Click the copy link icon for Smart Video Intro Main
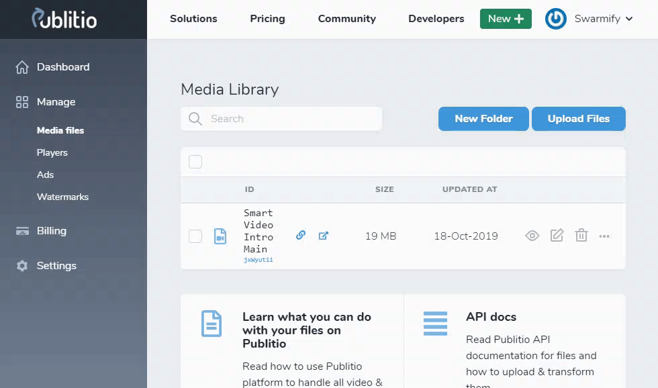Screen dimensions: 658x388 301,236
